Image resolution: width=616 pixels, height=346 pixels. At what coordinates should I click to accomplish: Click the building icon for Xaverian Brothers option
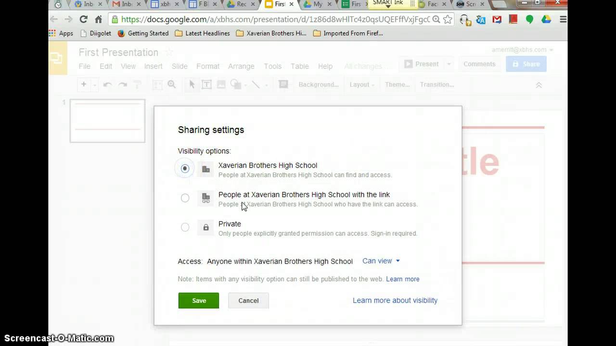point(206,169)
